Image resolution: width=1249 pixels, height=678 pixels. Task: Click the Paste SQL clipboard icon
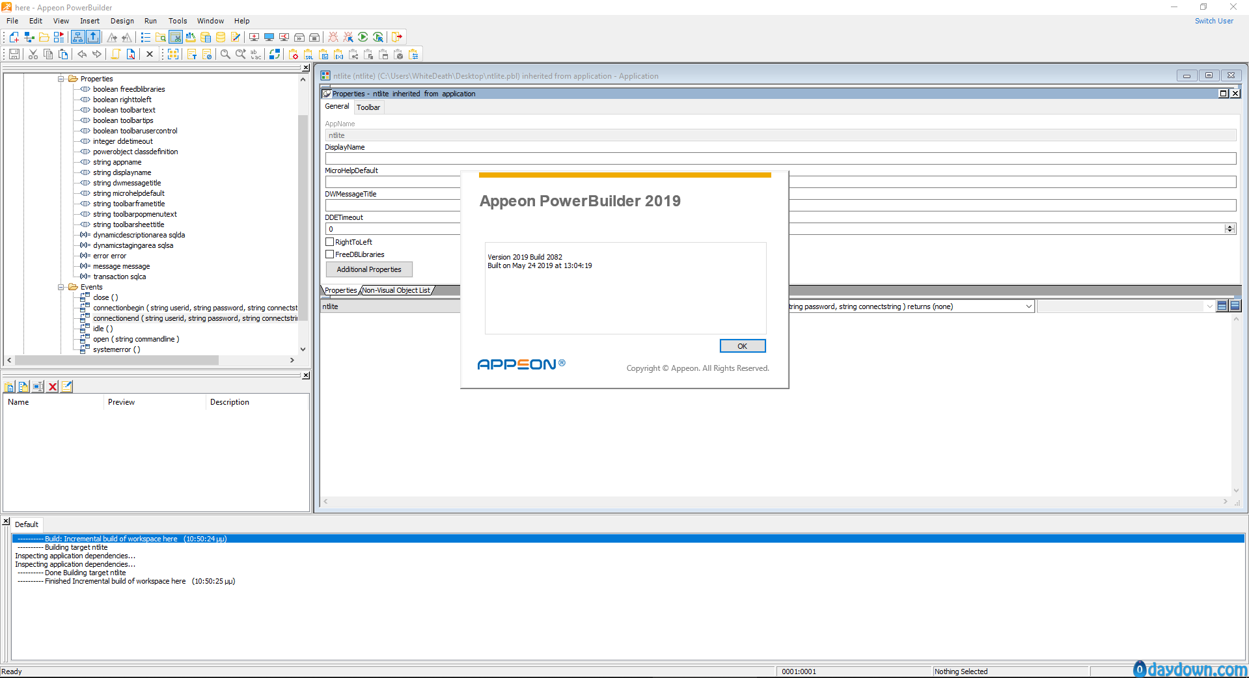(309, 54)
